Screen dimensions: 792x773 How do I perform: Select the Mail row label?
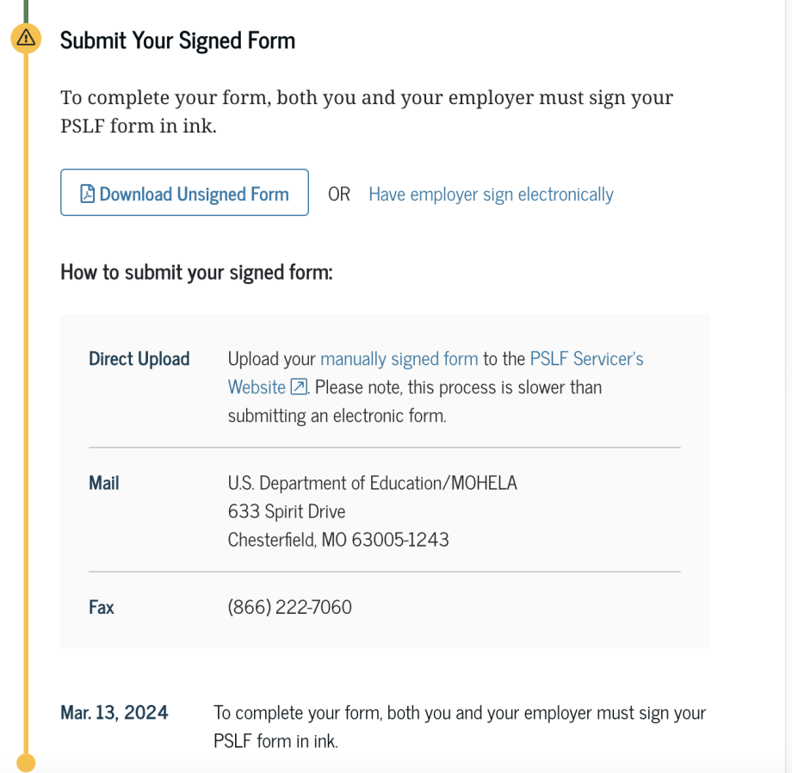(103, 483)
